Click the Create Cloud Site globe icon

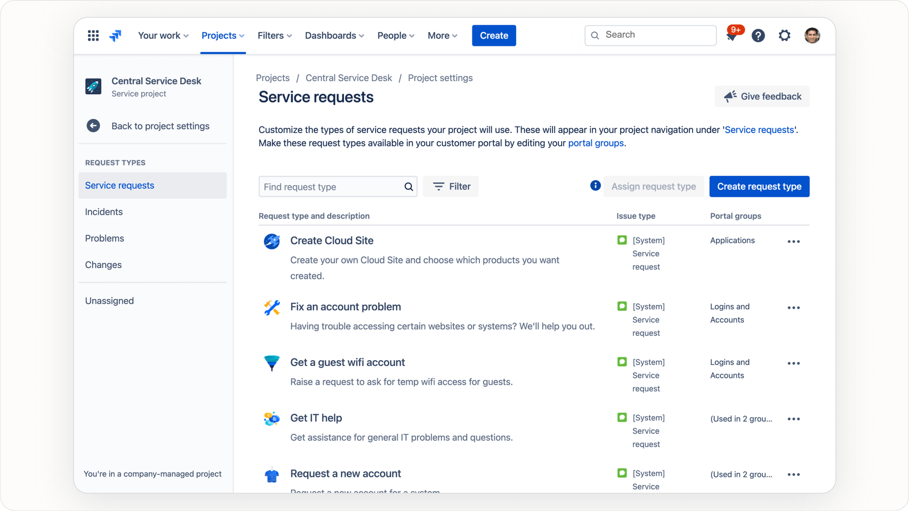coord(272,242)
